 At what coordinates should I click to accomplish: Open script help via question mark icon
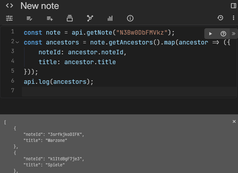(x=223, y=34)
